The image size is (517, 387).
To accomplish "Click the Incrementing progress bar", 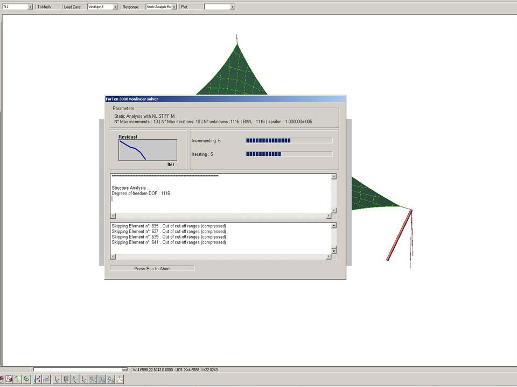I will 289,140.
